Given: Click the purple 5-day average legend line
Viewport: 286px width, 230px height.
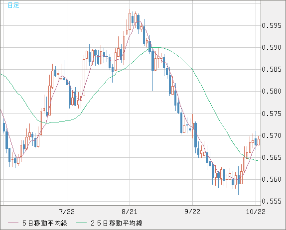Looking at the screenshot, I should 13,223.
